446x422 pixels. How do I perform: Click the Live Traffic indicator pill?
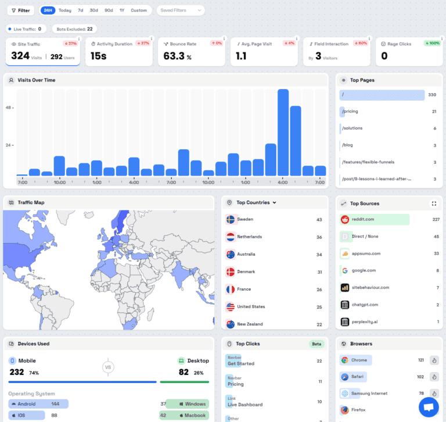click(26, 29)
